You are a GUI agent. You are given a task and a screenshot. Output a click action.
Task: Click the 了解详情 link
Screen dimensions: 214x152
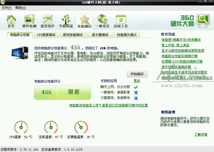(x=201, y=135)
